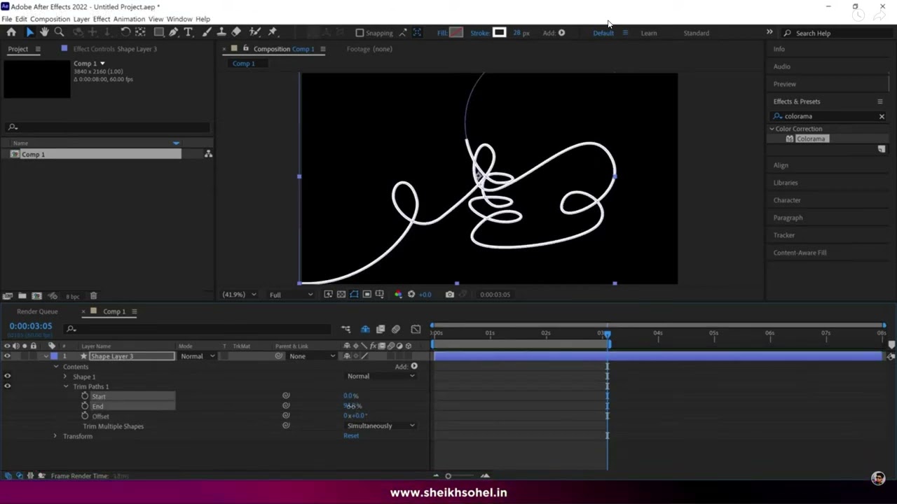Select the Rotation tool
897x504 pixels.
pyautogui.click(x=125, y=32)
